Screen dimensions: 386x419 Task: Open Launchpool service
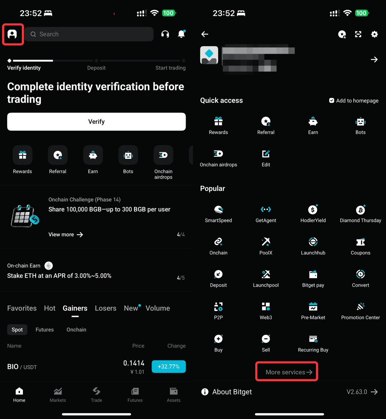coord(266,278)
